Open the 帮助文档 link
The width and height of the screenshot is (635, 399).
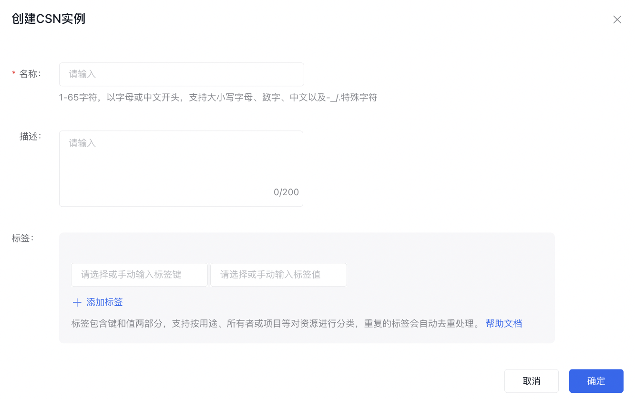tap(504, 324)
